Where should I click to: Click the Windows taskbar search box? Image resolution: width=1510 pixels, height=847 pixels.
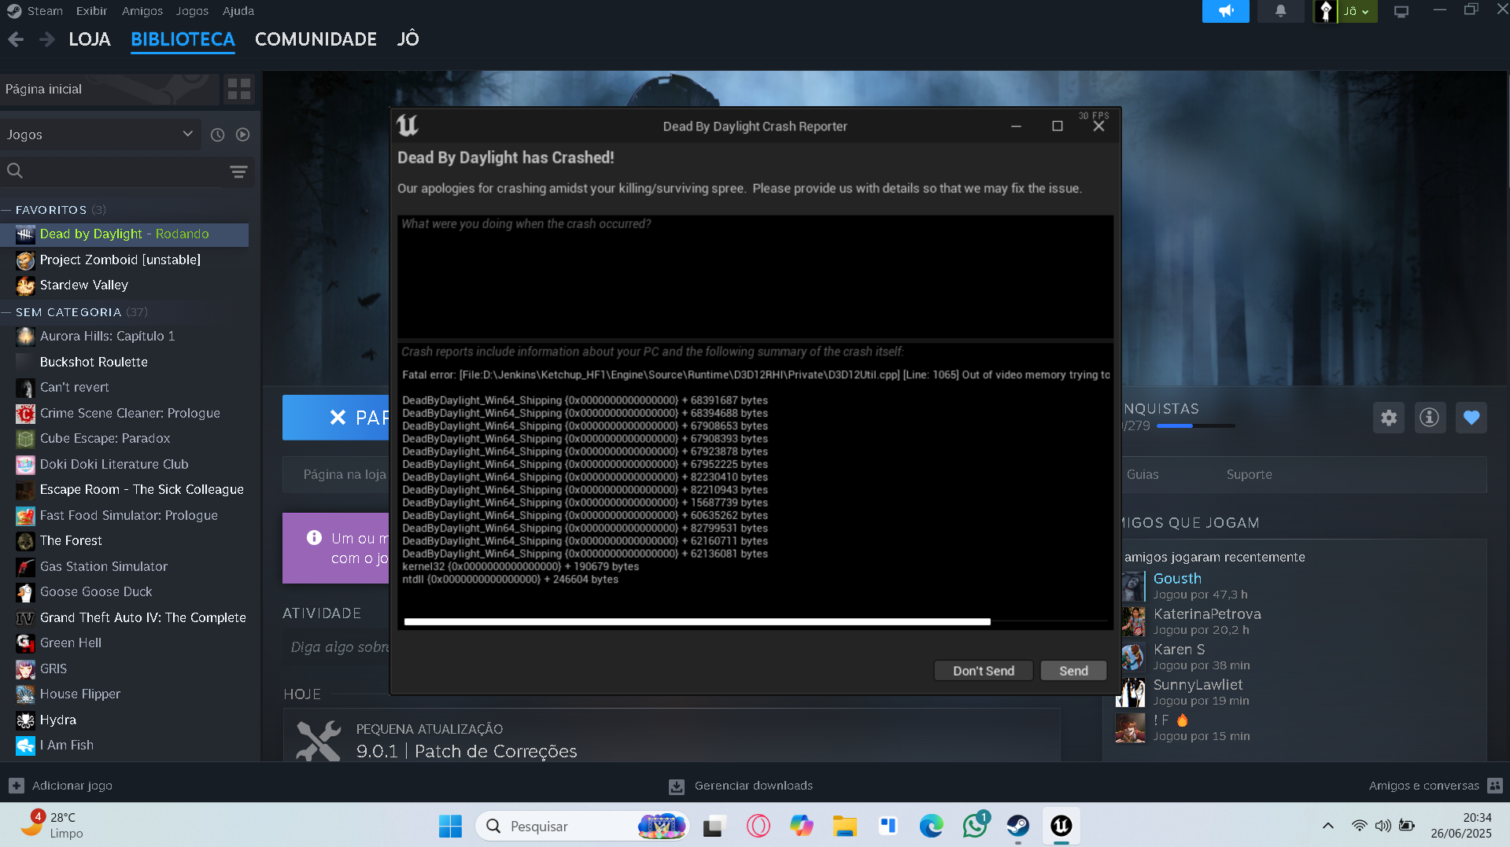pyautogui.click(x=582, y=826)
